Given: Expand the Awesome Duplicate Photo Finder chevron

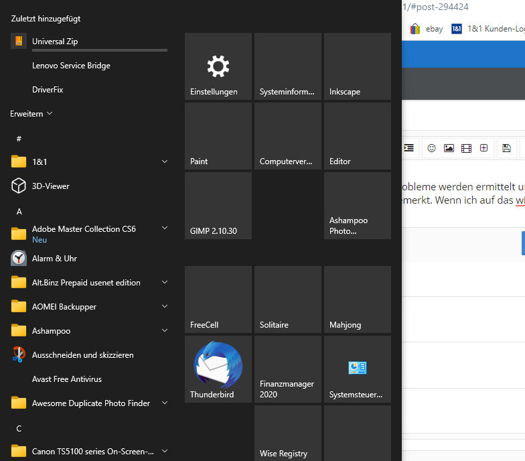Looking at the screenshot, I should pos(165,403).
